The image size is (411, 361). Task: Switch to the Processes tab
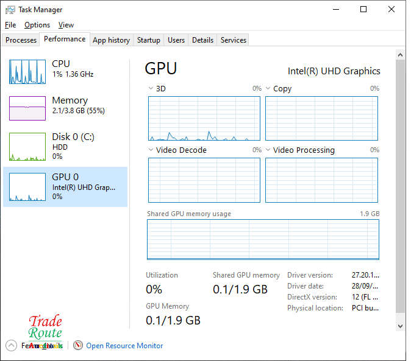pyautogui.click(x=21, y=40)
